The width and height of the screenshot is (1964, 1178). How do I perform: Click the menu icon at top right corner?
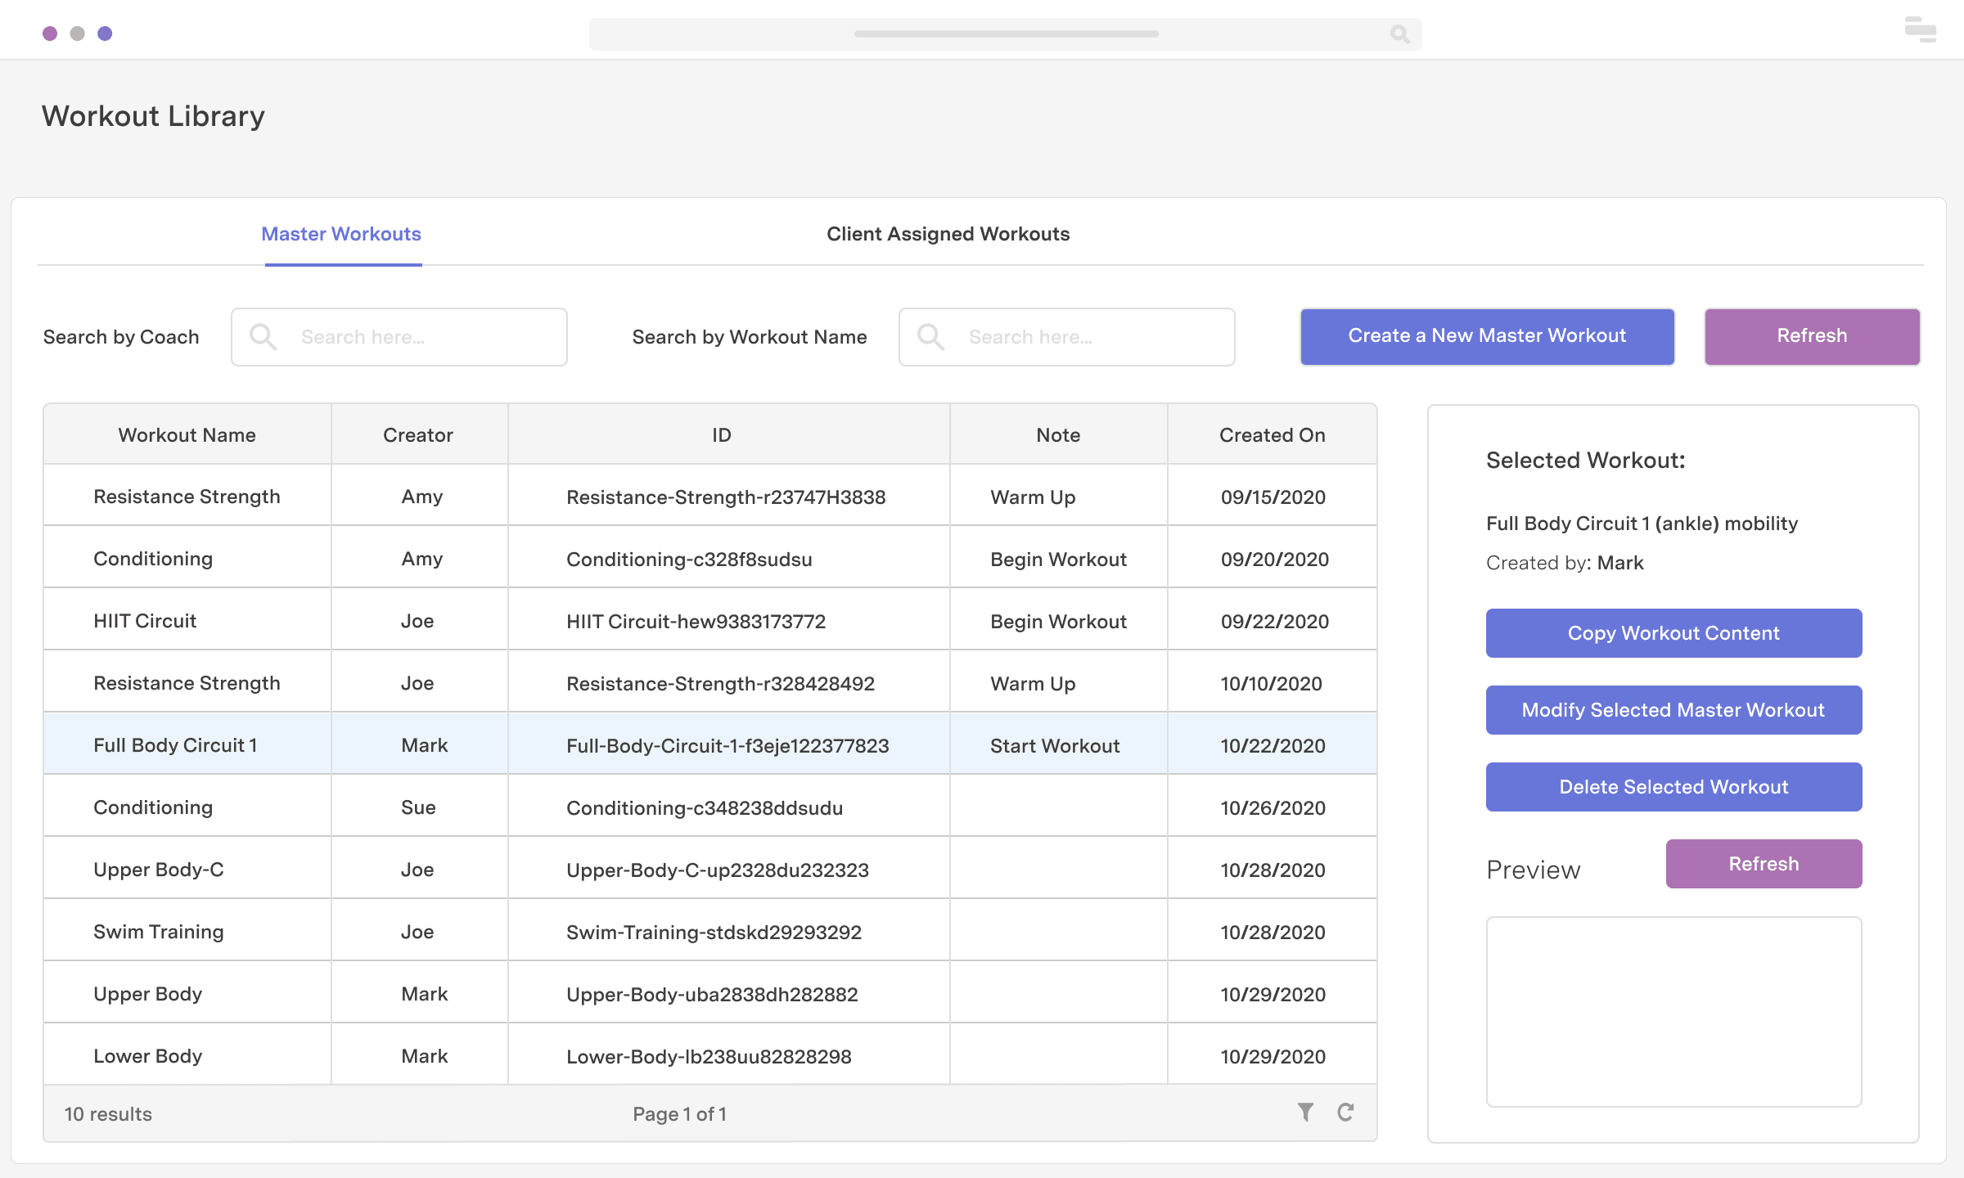click(x=1920, y=30)
